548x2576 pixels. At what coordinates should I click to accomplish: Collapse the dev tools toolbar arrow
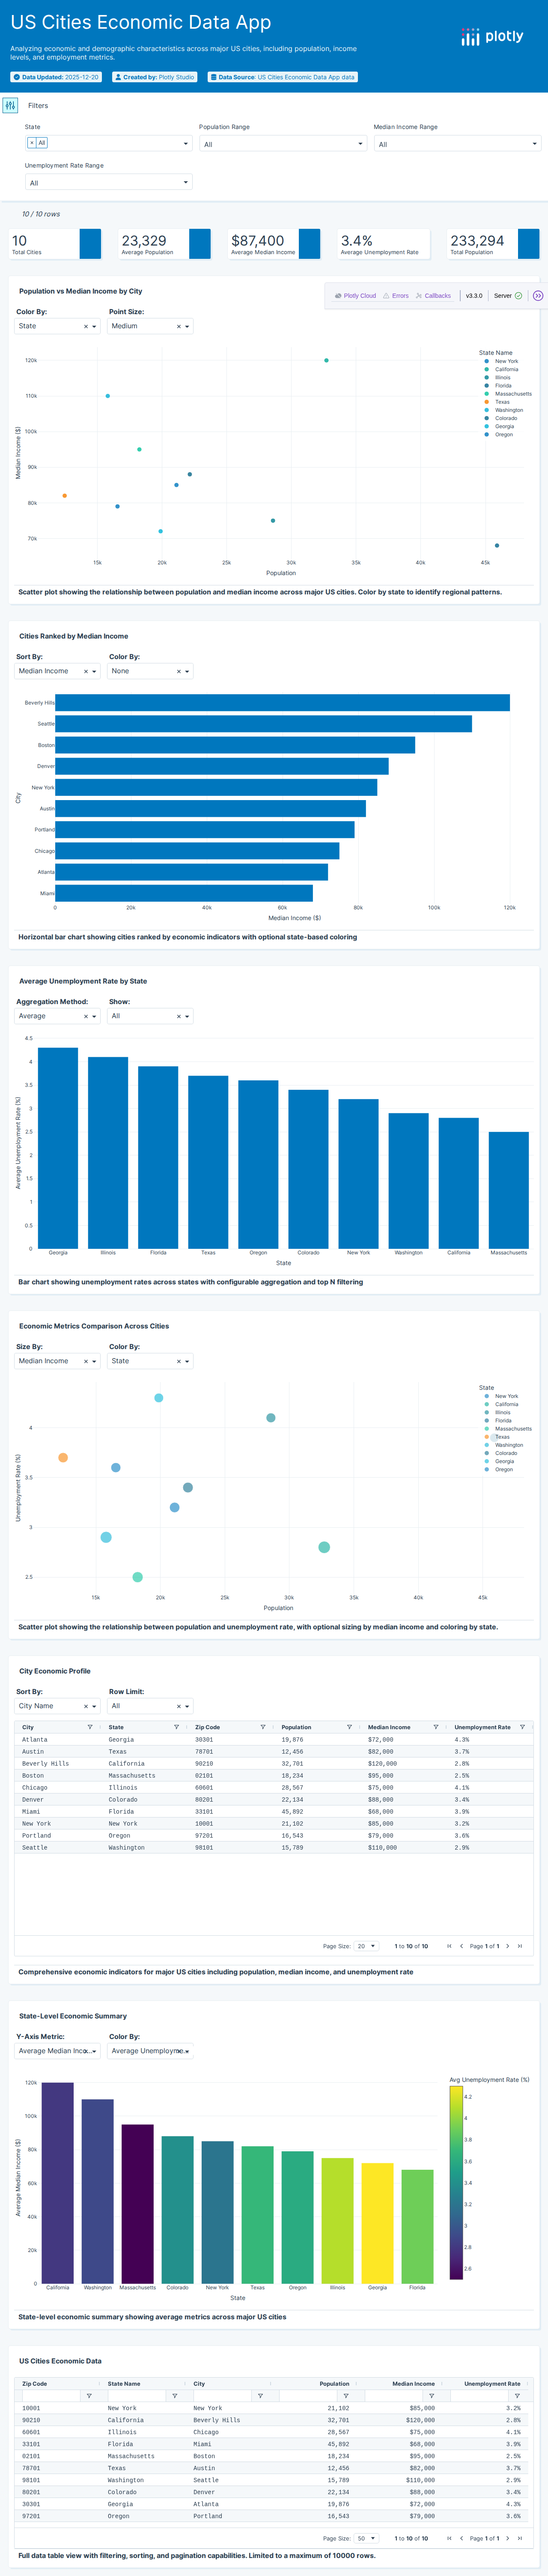(538, 296)
